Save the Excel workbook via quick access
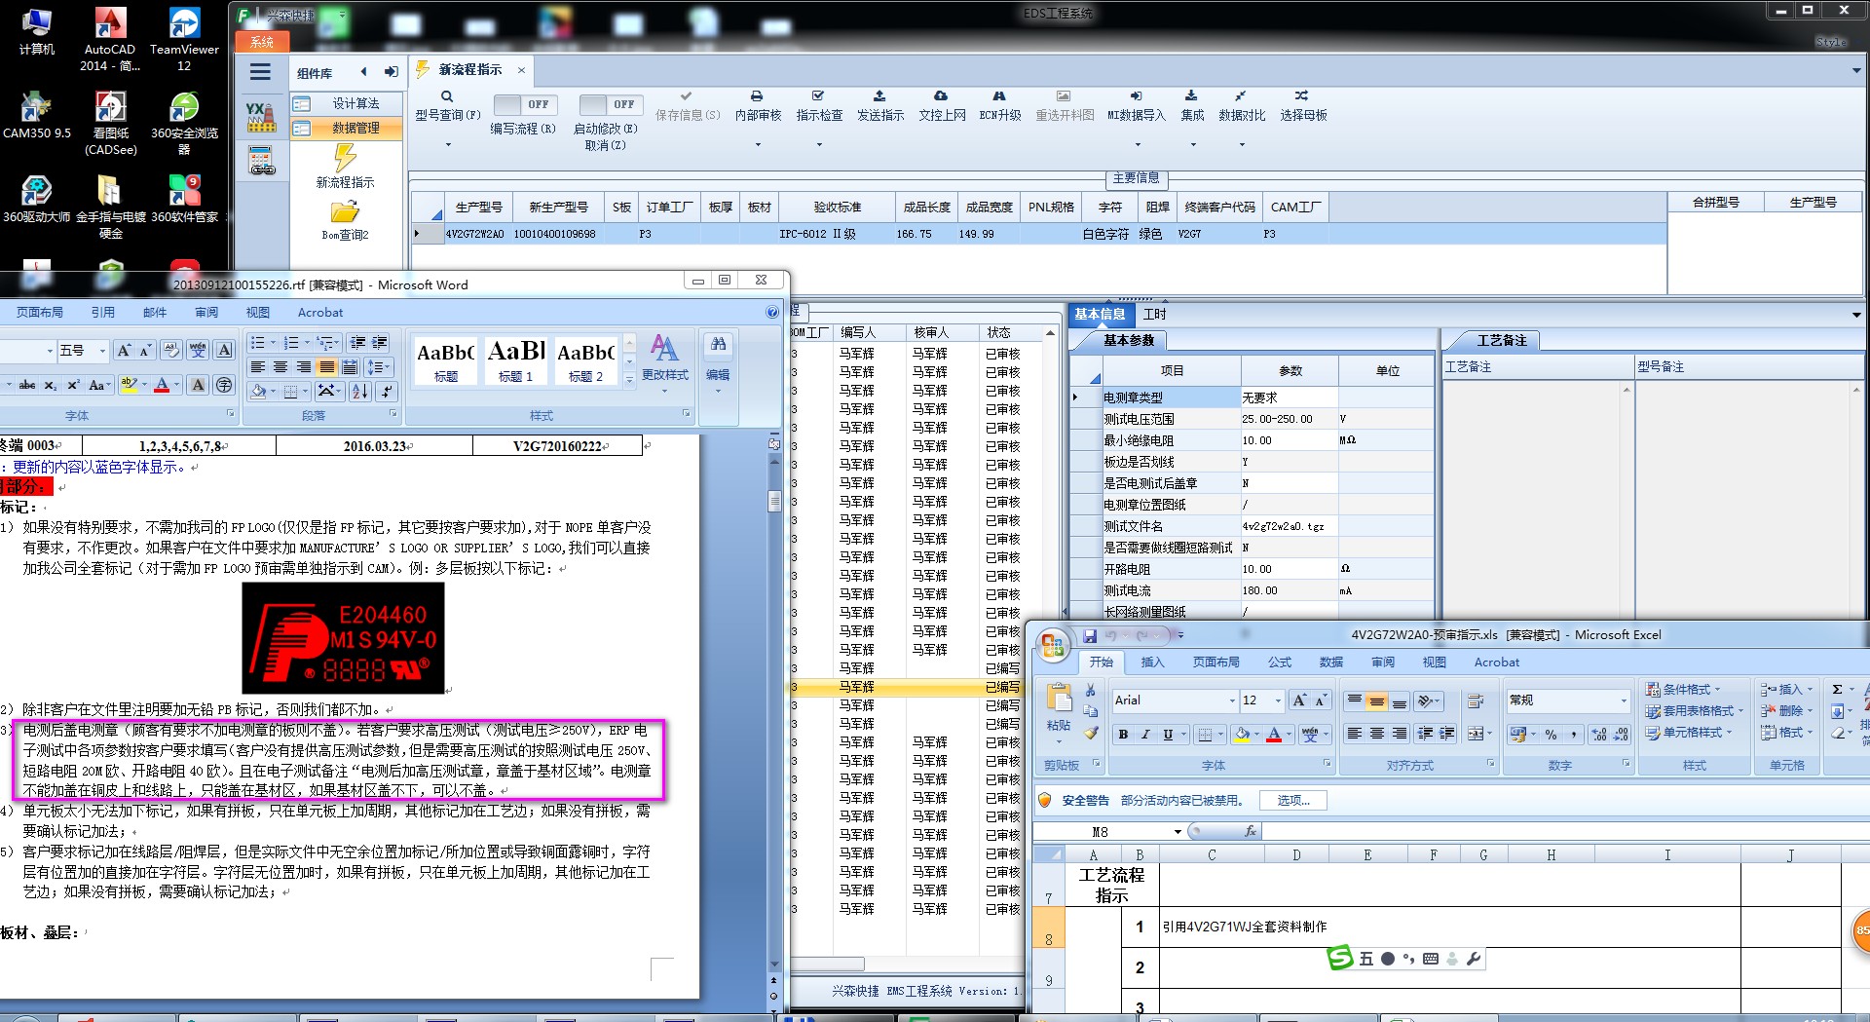Screen dimensions: 1870x1022 tap(1090, 636)
